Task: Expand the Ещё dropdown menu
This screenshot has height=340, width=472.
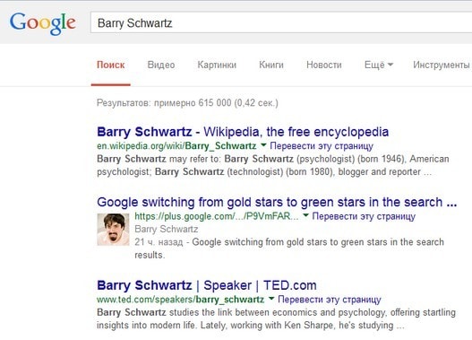Action: tap(379, 65)
